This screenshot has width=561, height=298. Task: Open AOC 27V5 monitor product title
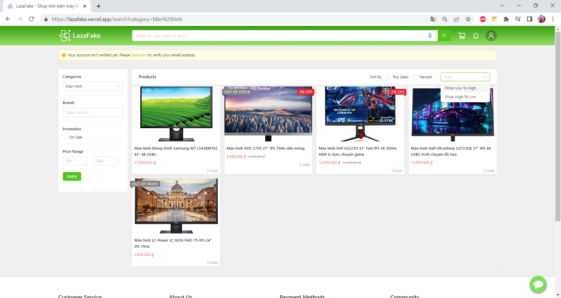(x=265, y=148)
